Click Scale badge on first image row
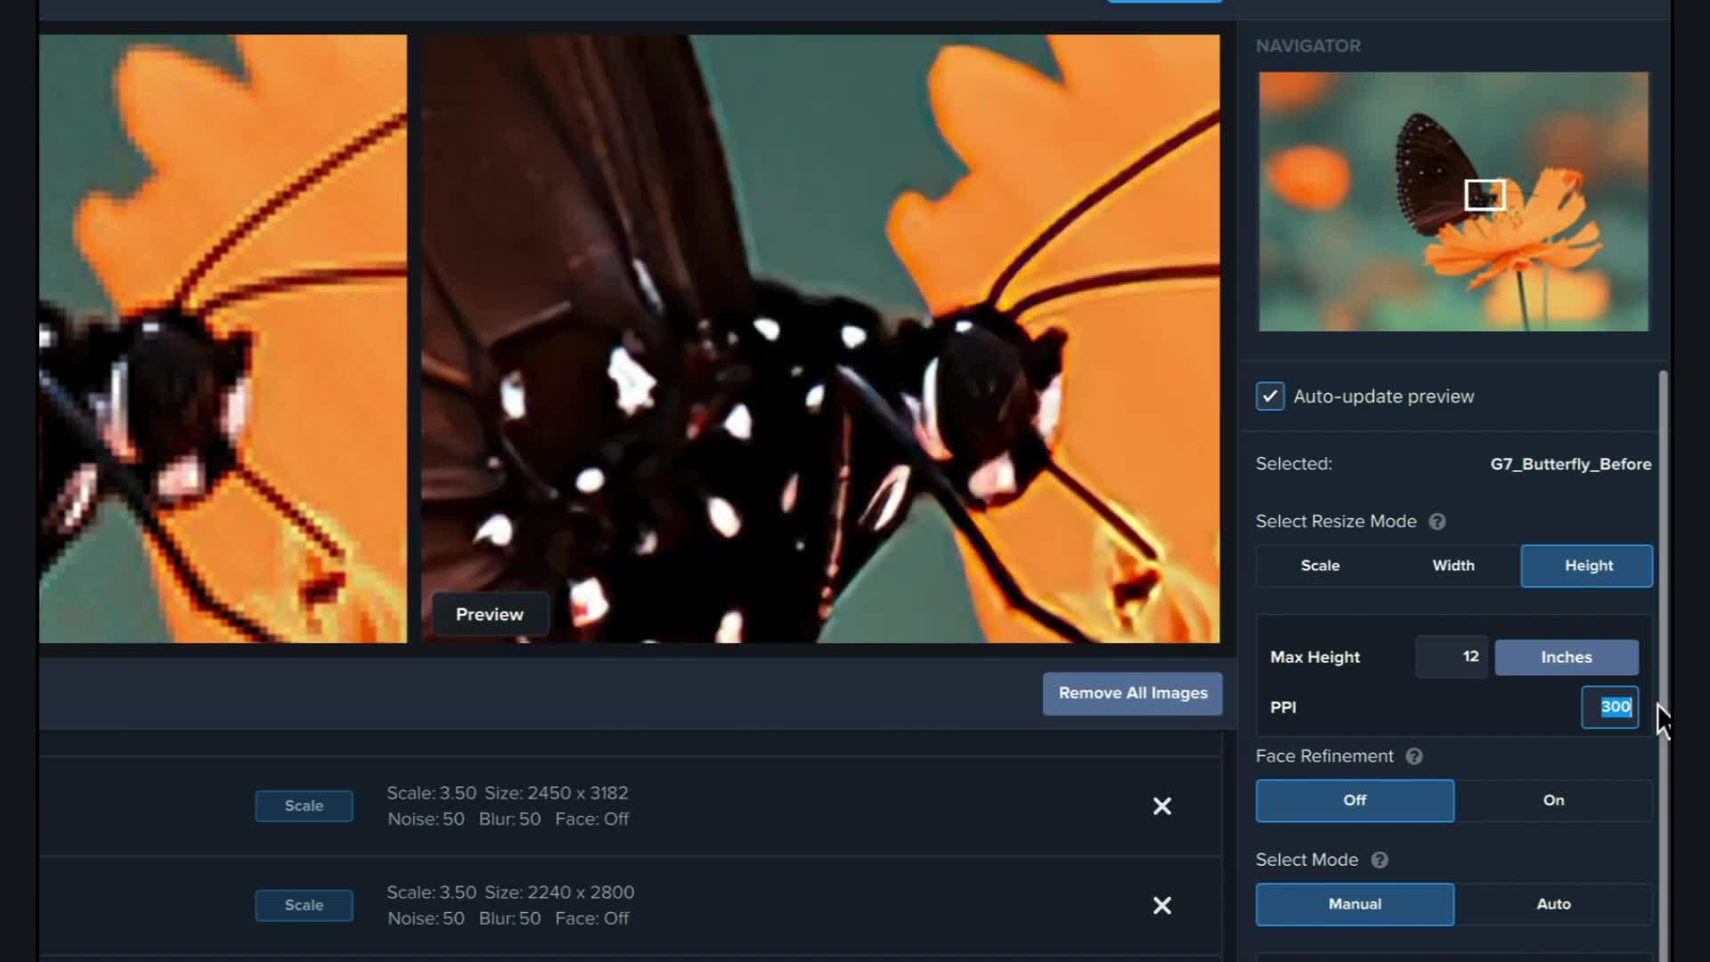Viewport: 1710px width, 962px height. 304,806
